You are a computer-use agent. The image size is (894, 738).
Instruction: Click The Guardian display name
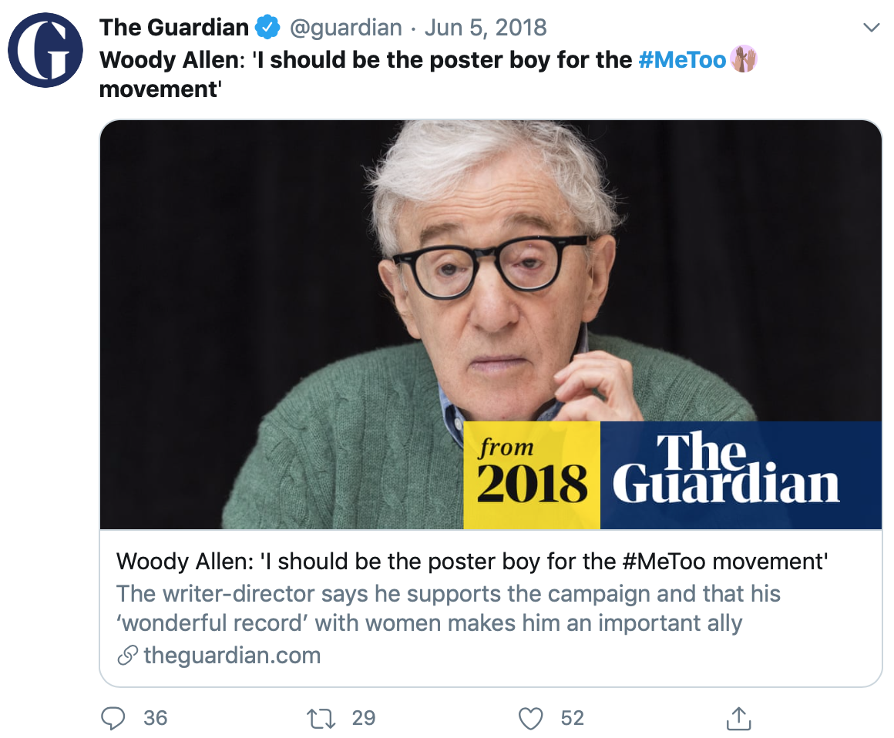pyautogui.click(x=174, y=28)
